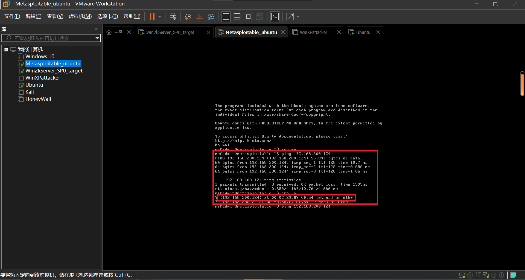Close the Ubuntu tab
This screenshot has width=525, height=280.
pyautogui.click(x=378, y=32)
